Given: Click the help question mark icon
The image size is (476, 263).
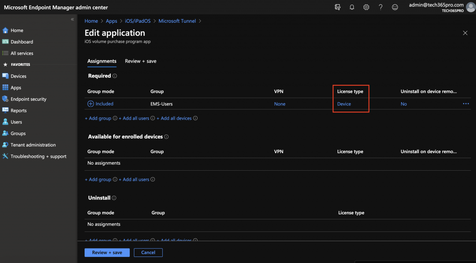Looking at the screenshot, I should (x=381, y=7).
